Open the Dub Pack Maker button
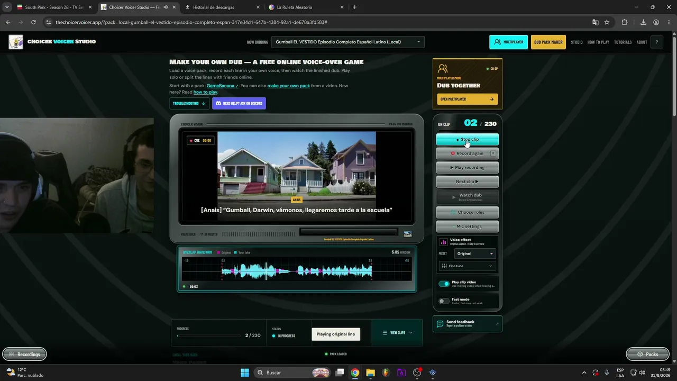 tap(548, 42)
